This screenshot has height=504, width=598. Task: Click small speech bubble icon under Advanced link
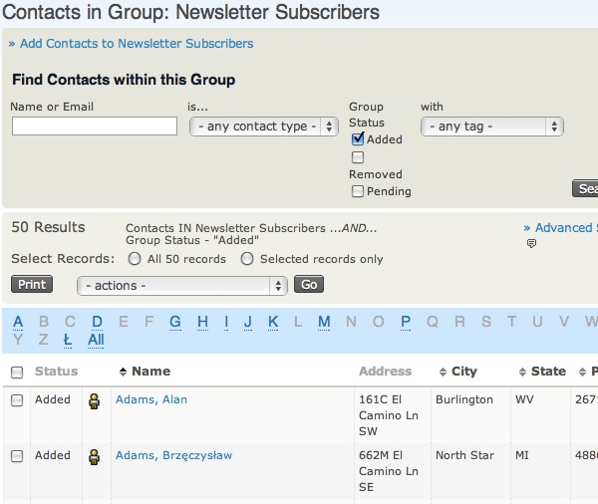coord(531,244)
